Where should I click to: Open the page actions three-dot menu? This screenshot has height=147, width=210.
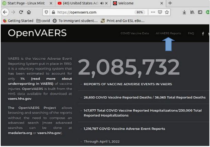pyautogui.click(x=153, y=12)
